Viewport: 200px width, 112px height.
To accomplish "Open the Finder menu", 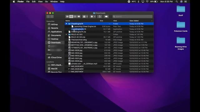I will pyautogui.click(x=21, y=2).
